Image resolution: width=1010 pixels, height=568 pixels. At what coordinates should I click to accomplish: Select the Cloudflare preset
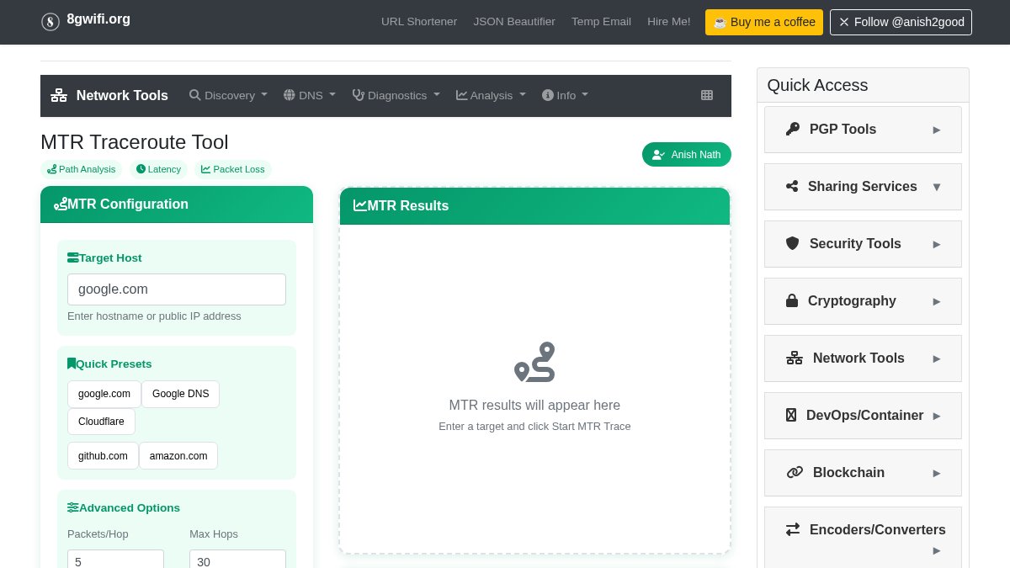101,422
